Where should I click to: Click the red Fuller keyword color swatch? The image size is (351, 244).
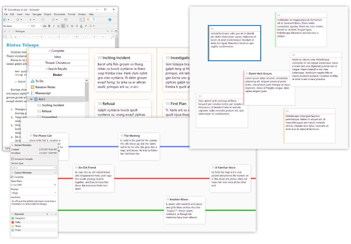click(x=12, y=222)
